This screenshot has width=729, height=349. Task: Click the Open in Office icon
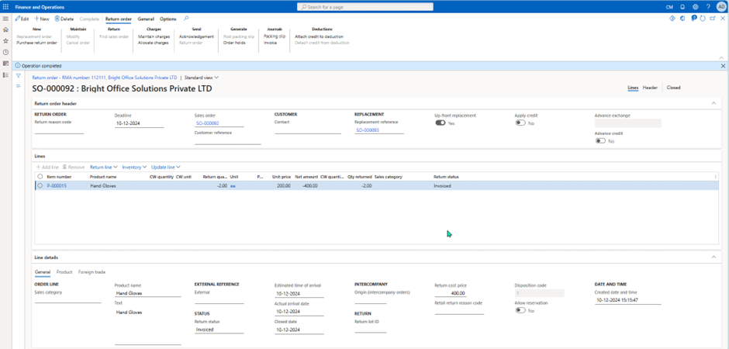point(682,19)
